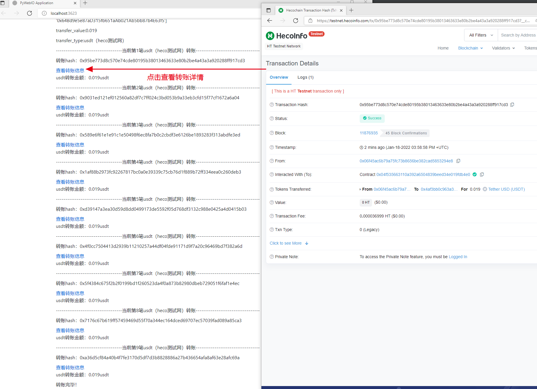This screenshot has height=389, width=537.
Task: Open a new tab in the PyWebIO browser
Action: (x=85, y=3)
